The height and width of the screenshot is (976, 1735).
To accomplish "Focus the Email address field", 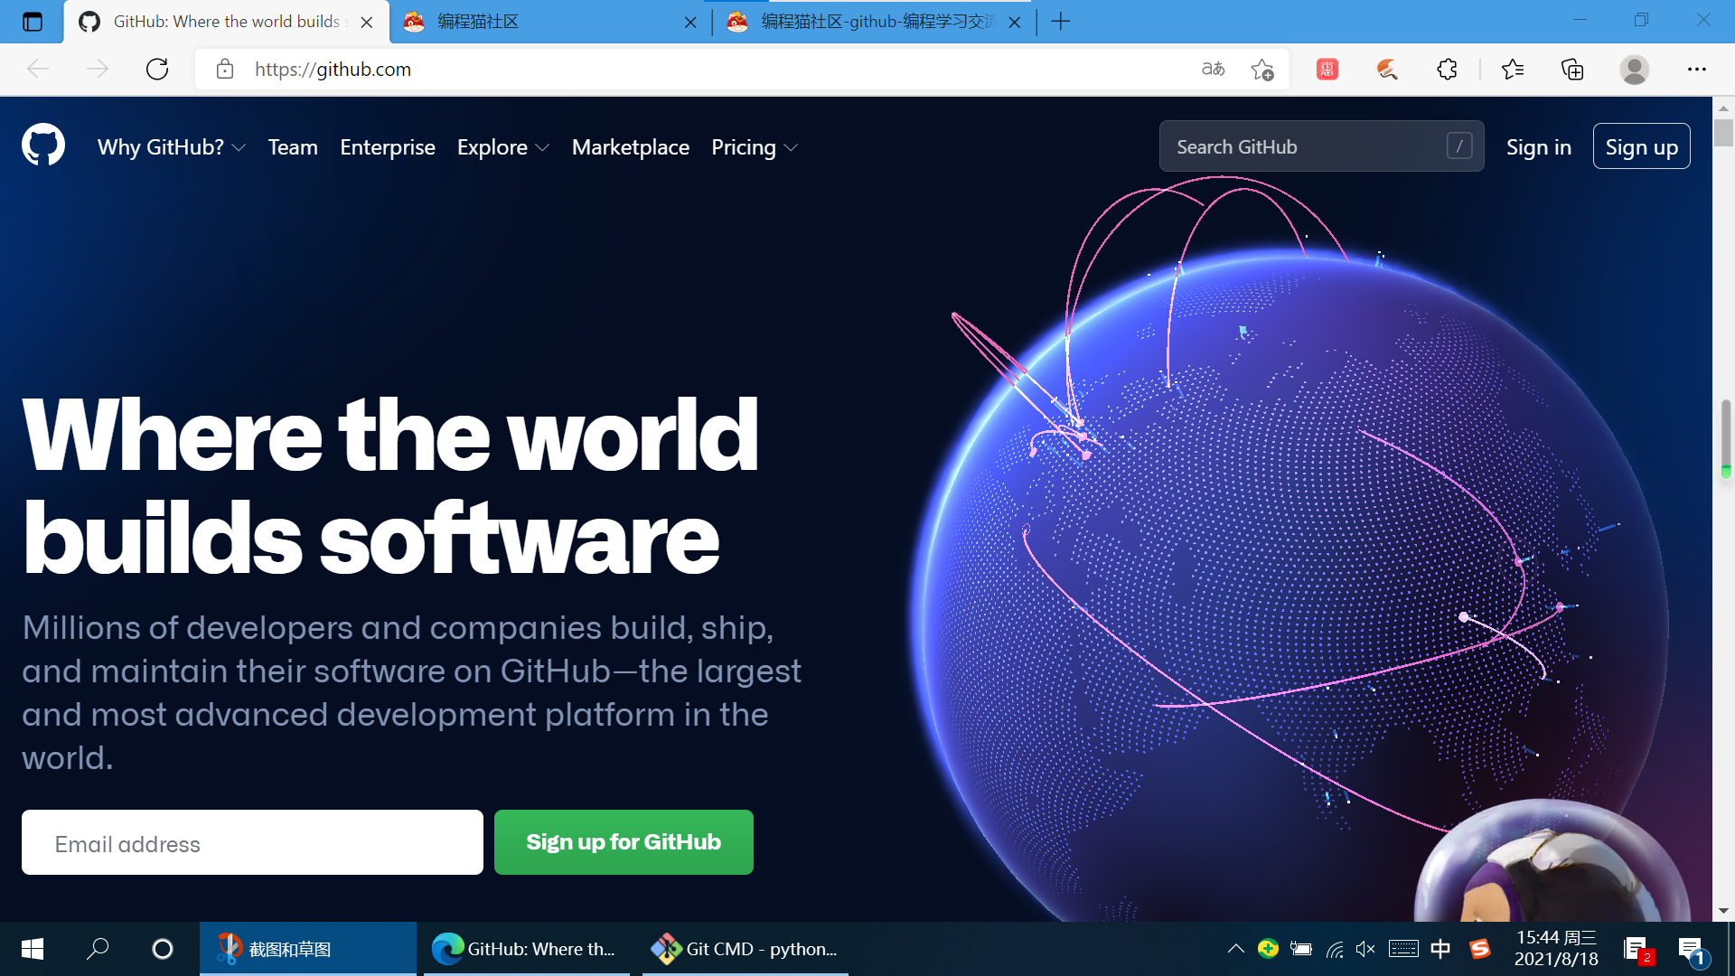I will point(252,842).
